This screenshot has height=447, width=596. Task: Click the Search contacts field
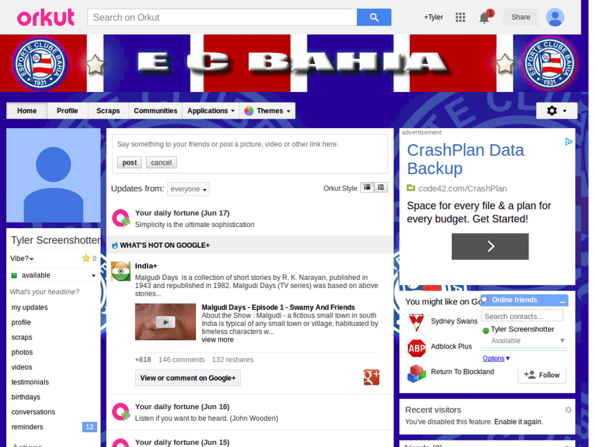(522, 316)
